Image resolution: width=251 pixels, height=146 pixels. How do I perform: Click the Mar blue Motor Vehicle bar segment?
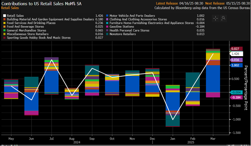tap(213, 78)
